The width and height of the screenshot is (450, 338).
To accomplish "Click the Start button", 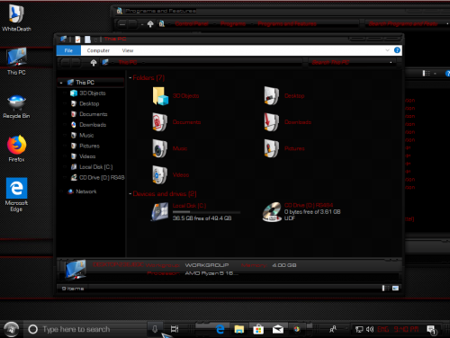I will click(x=12, y=329).
